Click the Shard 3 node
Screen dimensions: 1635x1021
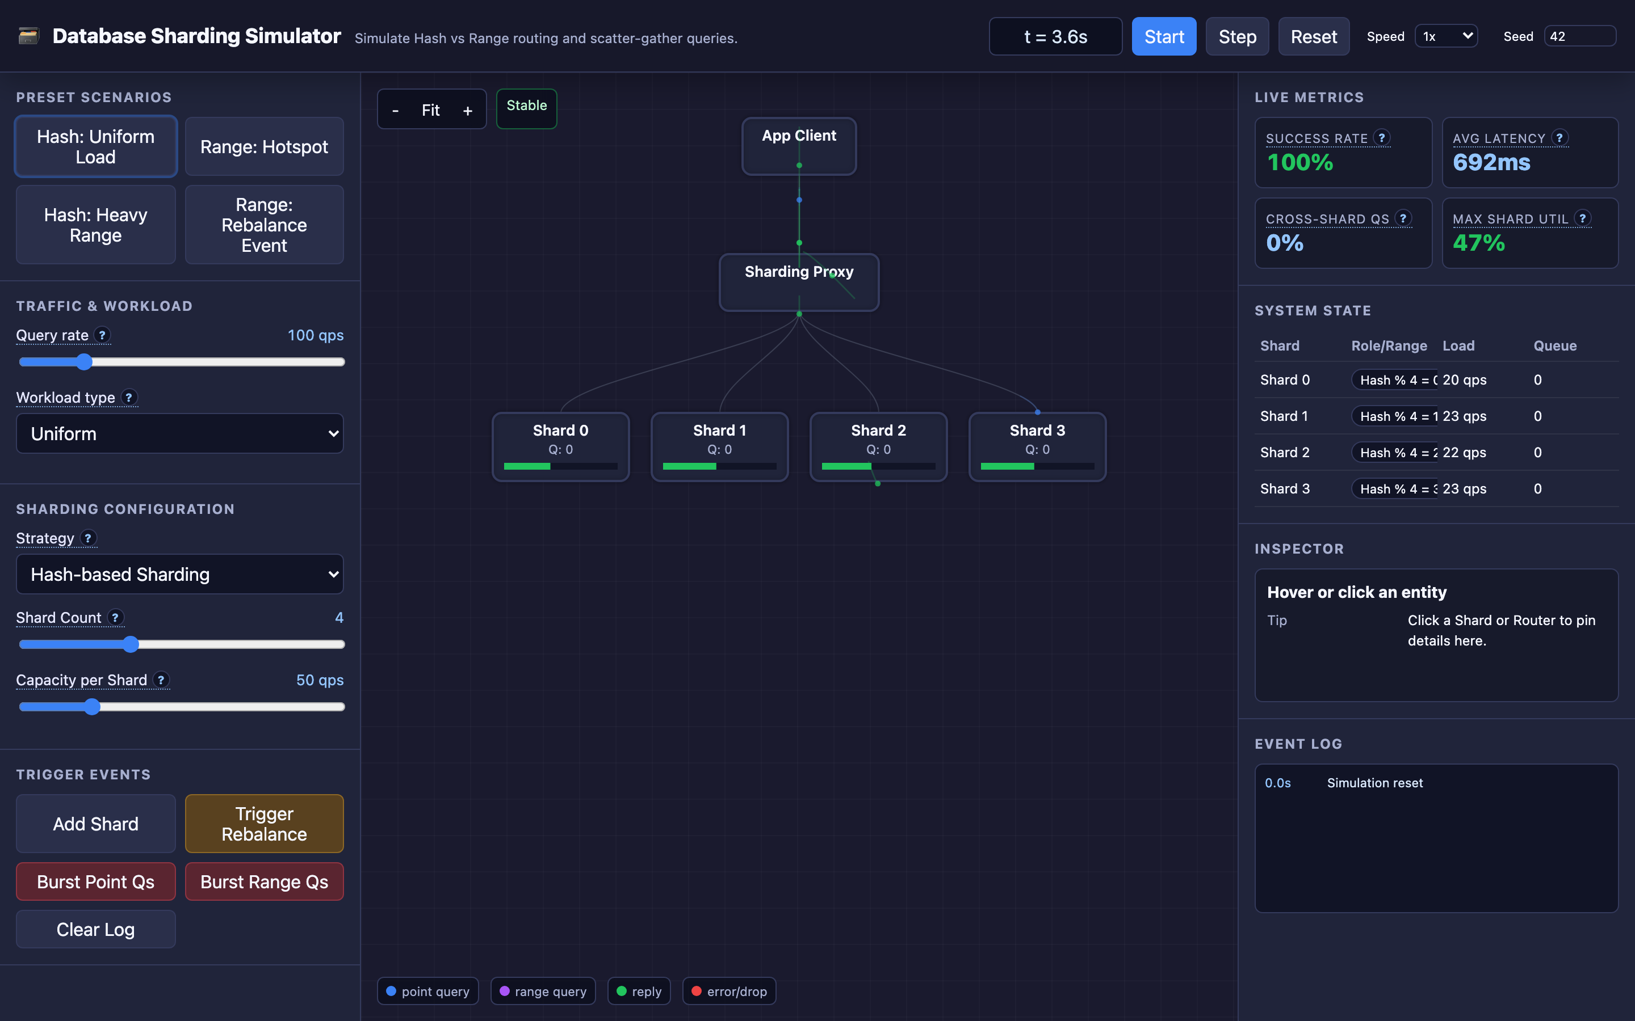1037,446
